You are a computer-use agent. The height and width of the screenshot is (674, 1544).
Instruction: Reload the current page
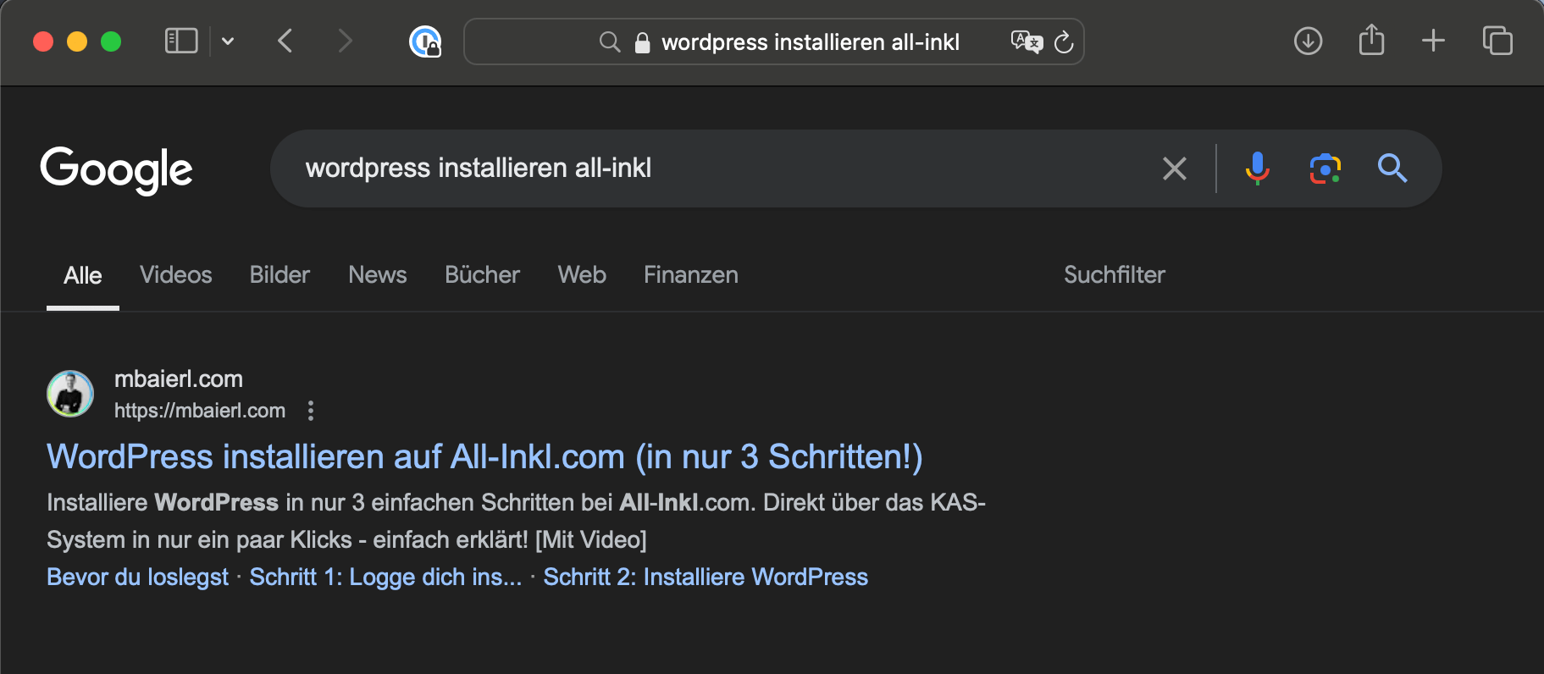[1064, 41]
